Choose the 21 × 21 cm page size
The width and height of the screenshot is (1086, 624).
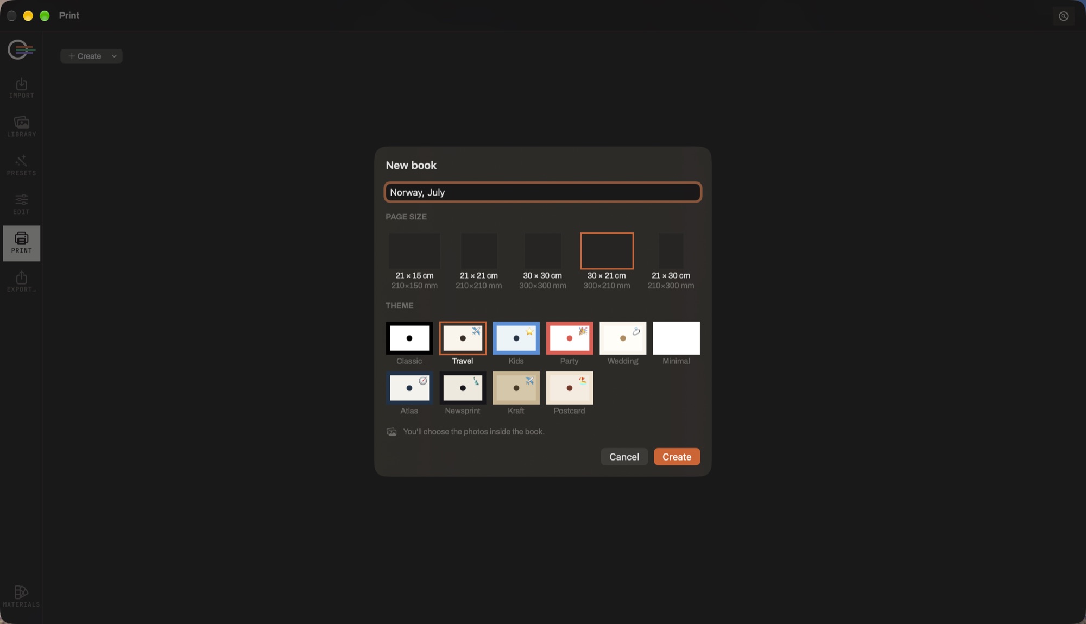(x=479, y=261)
